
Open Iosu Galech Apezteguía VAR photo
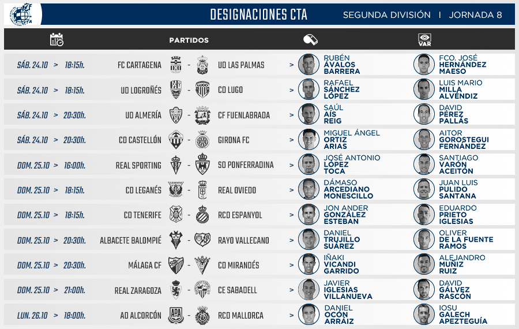(424, 315)
